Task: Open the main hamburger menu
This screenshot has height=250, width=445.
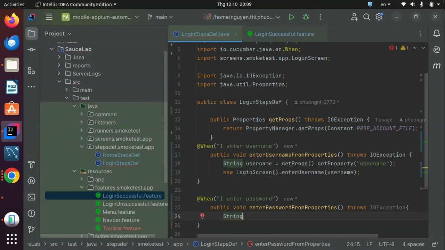Action: point(49,17)
